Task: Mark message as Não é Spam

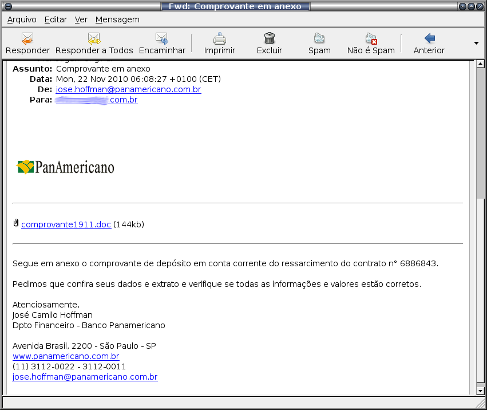Action: tap(371, 38)
